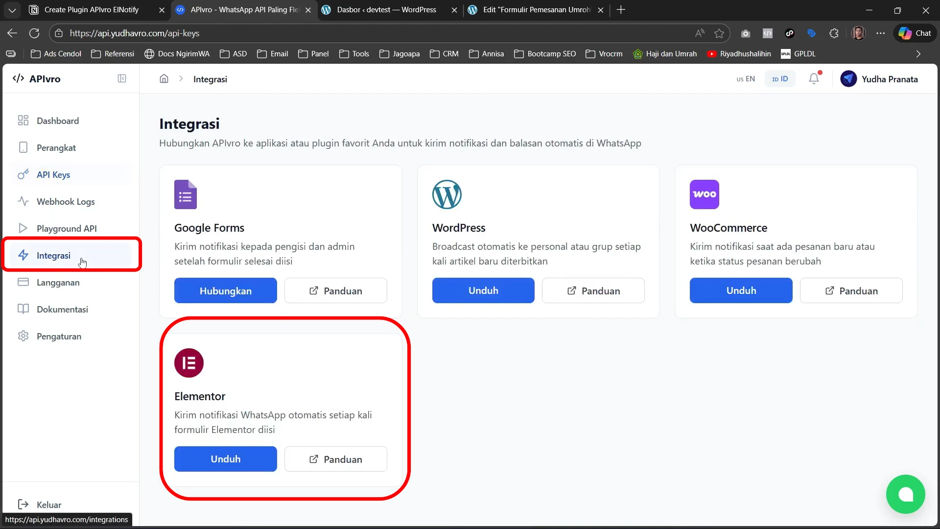Image resolution: width=940 pixels, height=529 pixels.
Task: Click the Elementor logo icon
Action: (189, 363)
